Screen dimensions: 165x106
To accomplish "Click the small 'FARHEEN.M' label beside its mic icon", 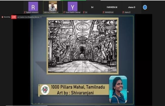I will pyautogui.click(x=109, y=12).
